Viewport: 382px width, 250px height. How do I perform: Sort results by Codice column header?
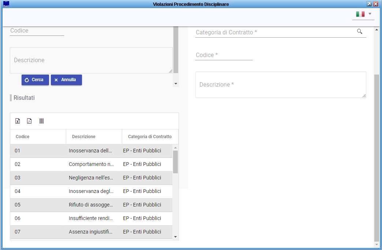pos(23,137)
